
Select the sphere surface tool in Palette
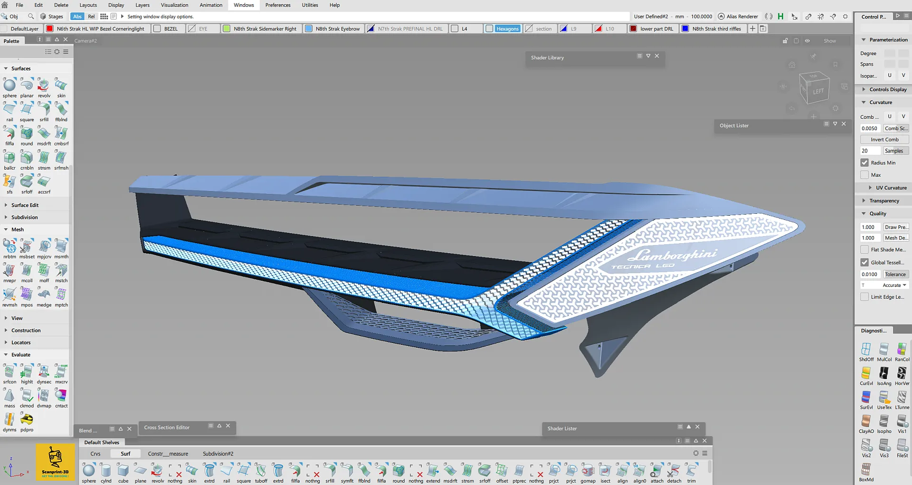9,86
